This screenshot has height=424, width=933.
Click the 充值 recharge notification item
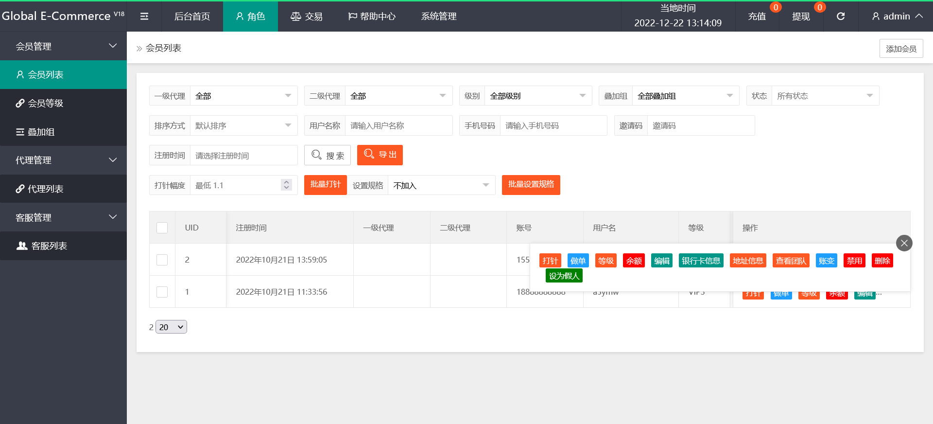757,17
